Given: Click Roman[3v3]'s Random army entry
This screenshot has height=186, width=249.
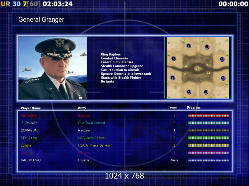Looking at the screenshot, I should click(x=84, y=116).
